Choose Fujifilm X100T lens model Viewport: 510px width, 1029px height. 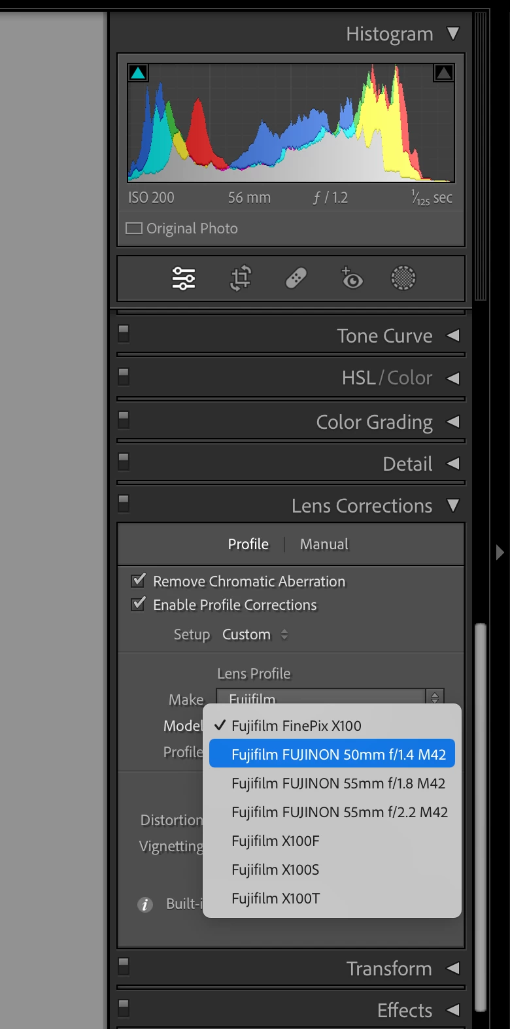[x=332, y=898]
